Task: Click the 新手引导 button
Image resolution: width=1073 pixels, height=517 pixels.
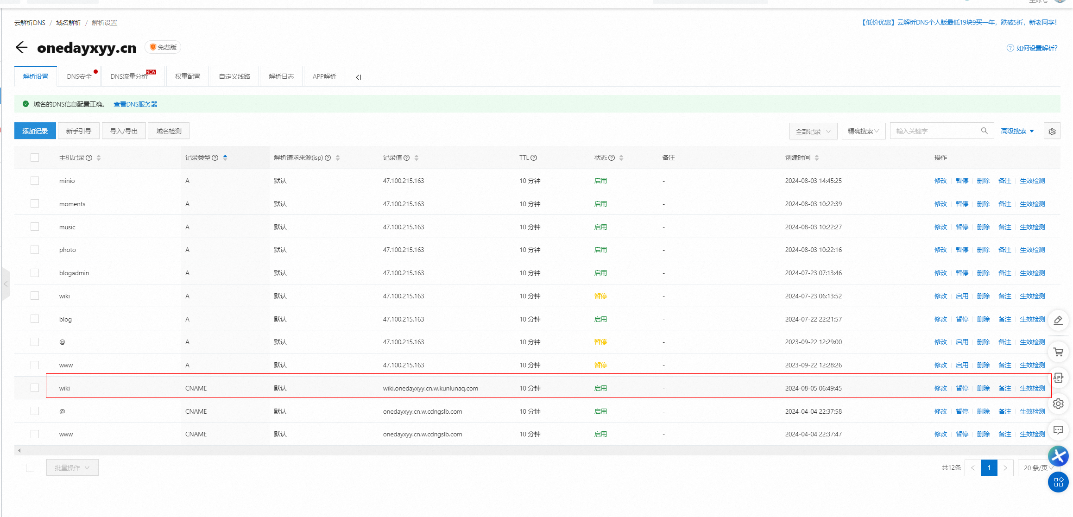Action: point(79,131)
